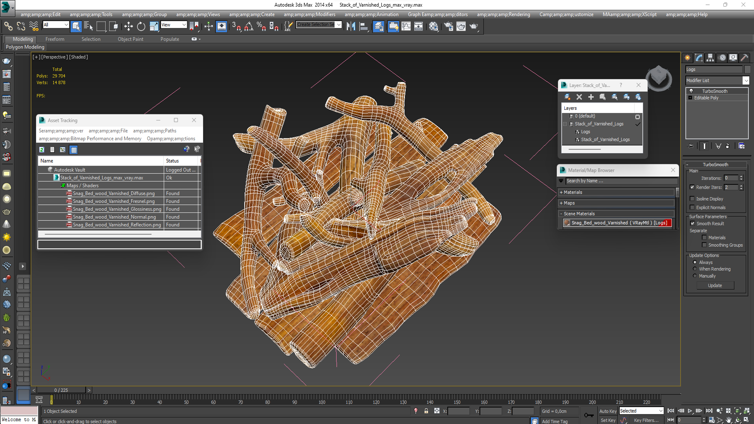Open the Material Editor from toolbar
Screen dimensions: 754x424
tap(433, 26)
